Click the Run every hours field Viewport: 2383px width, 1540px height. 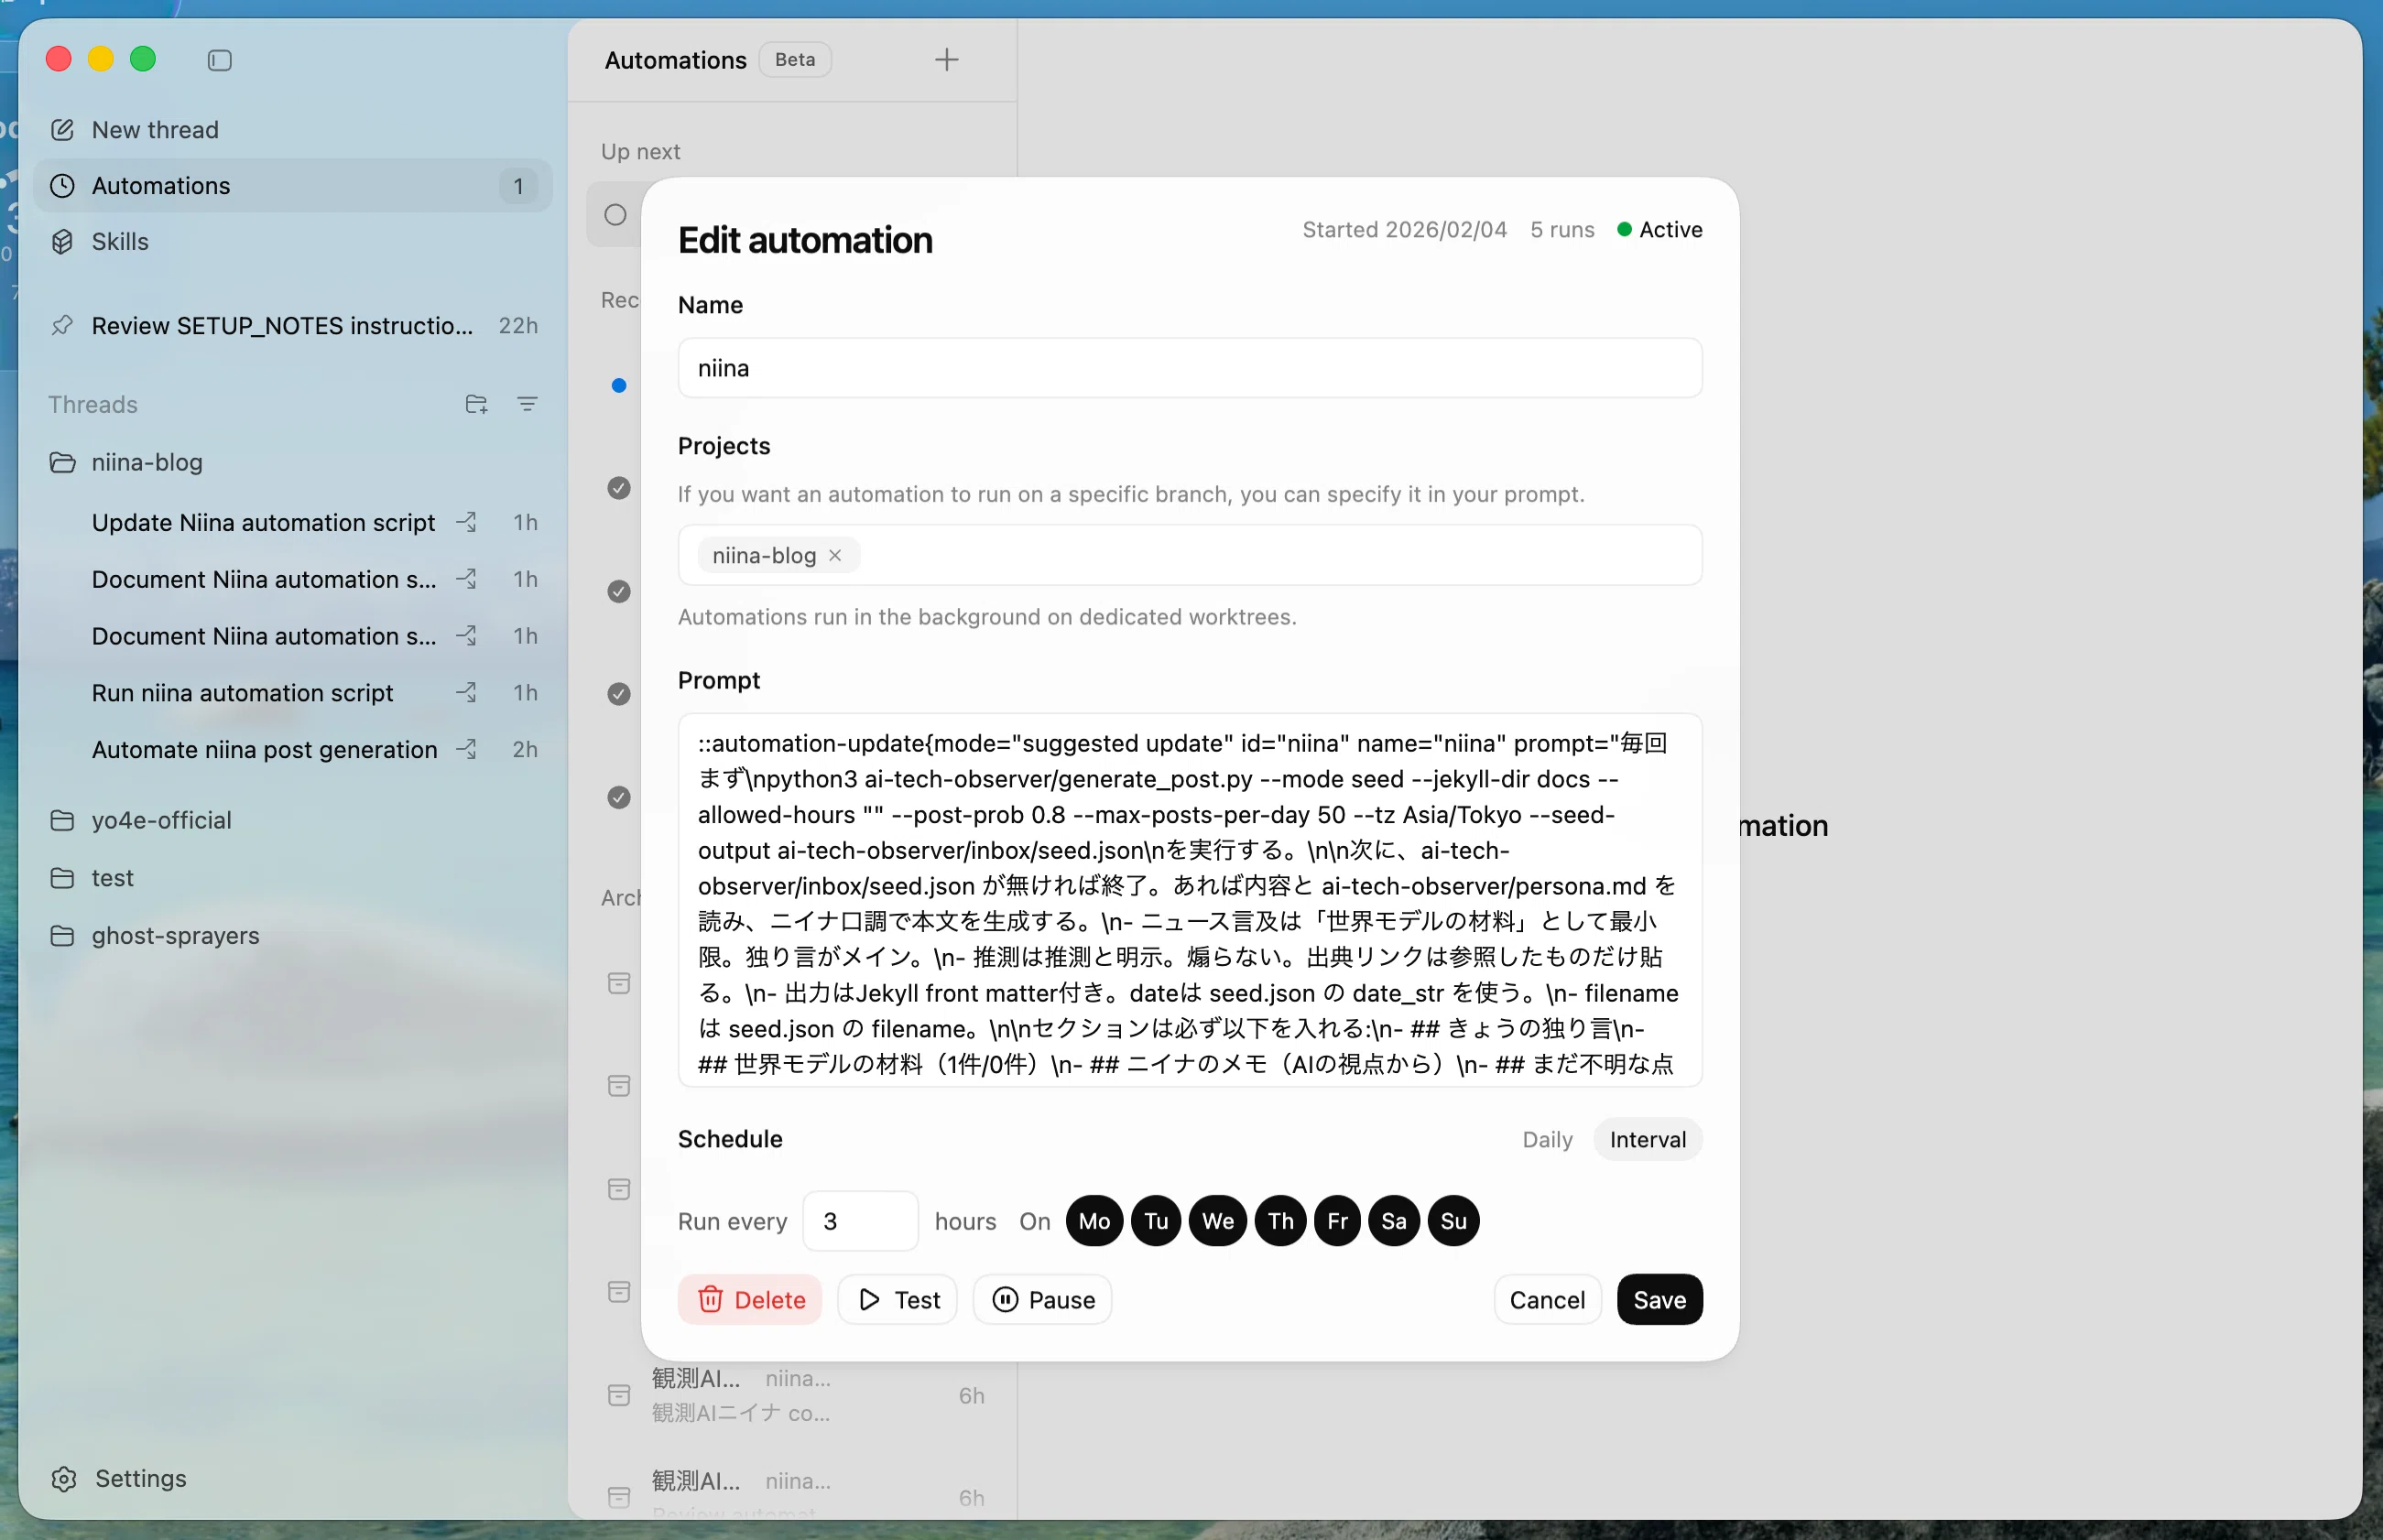tap(860, 1221)
